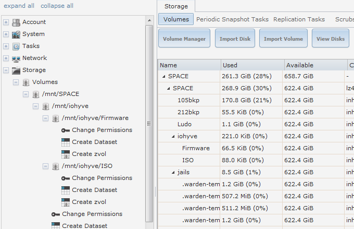This screenshot has width=354, height=229.
Task: Click the Account users icon in tree
Action: (16, 22)
